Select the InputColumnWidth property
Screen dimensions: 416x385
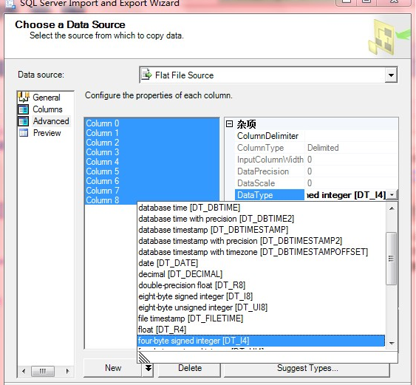pyautogui.click(x=270, y=160)
